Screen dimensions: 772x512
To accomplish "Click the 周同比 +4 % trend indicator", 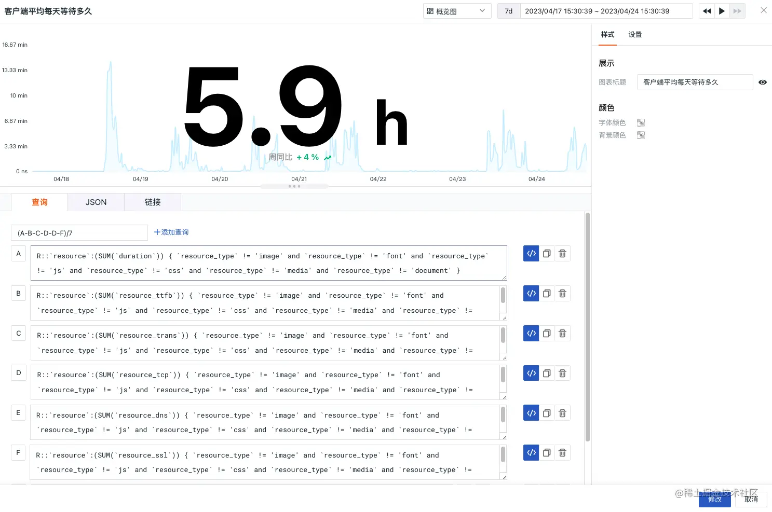I will point(300,157).
